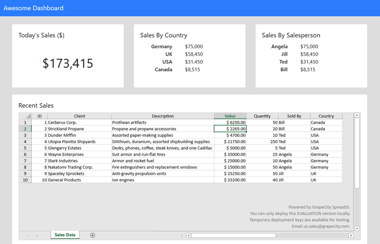This screenshot has height=244, width=380.
Task: Click the $173,415 total sales figure
Action: coord(68,63)
